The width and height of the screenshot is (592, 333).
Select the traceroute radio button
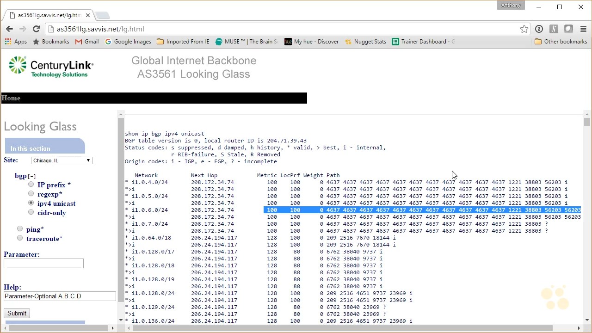tap(20, 238)
